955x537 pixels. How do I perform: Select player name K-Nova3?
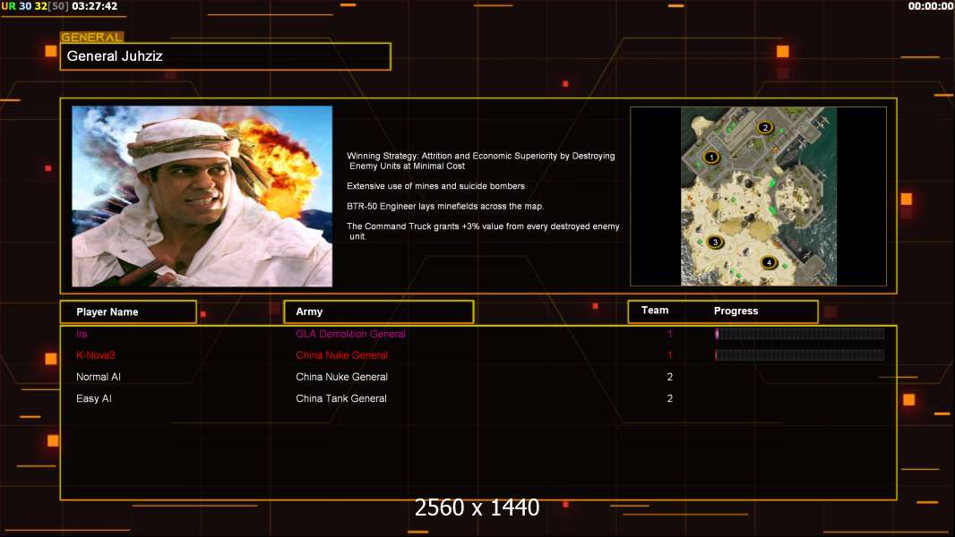[96, 355]
